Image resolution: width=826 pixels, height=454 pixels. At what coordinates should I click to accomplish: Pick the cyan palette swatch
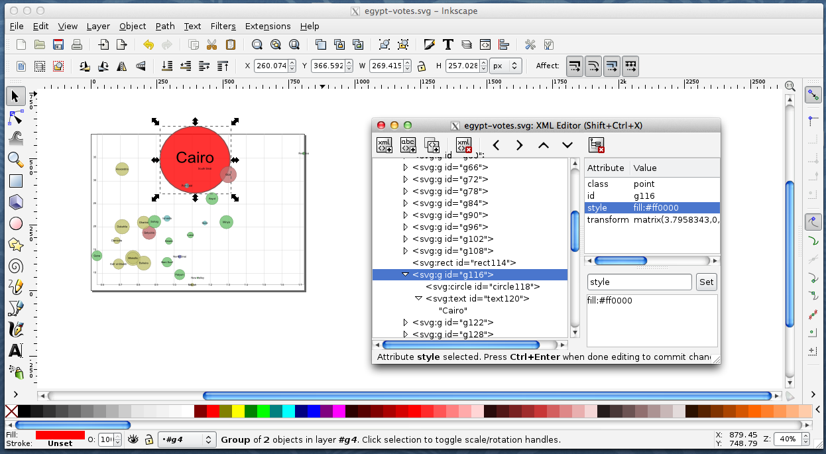[288, 411]
